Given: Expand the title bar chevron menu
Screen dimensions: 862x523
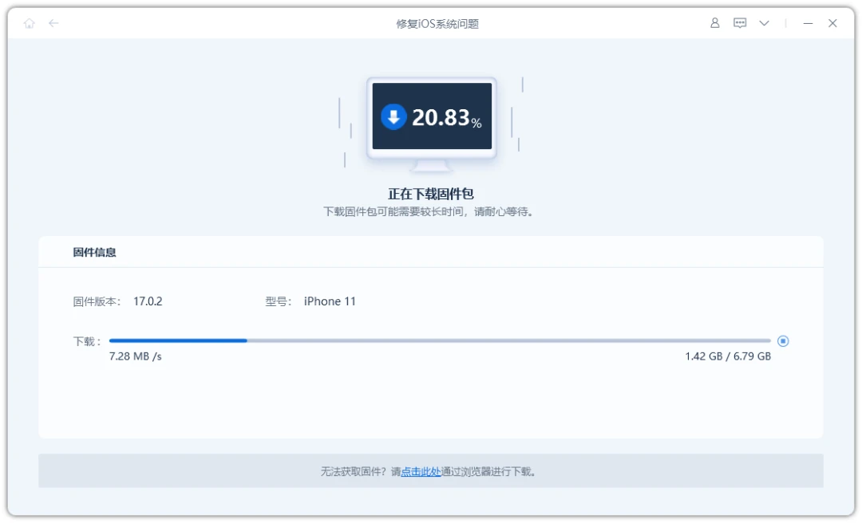Looking at the screenshot, I should [764, 23].
